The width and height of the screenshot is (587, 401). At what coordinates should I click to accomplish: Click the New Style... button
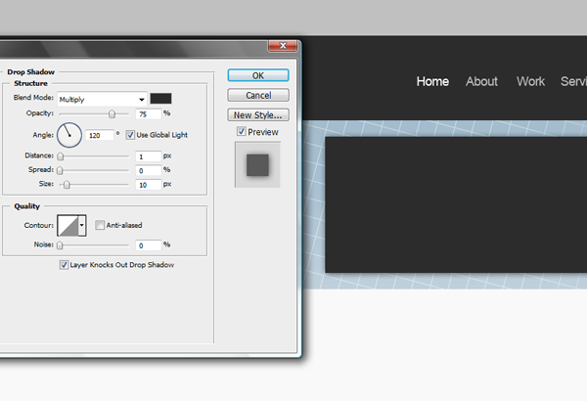click(258, 115)
